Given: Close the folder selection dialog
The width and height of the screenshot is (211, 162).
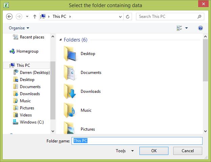Looking at the screenshot, I should click(203, 4).
